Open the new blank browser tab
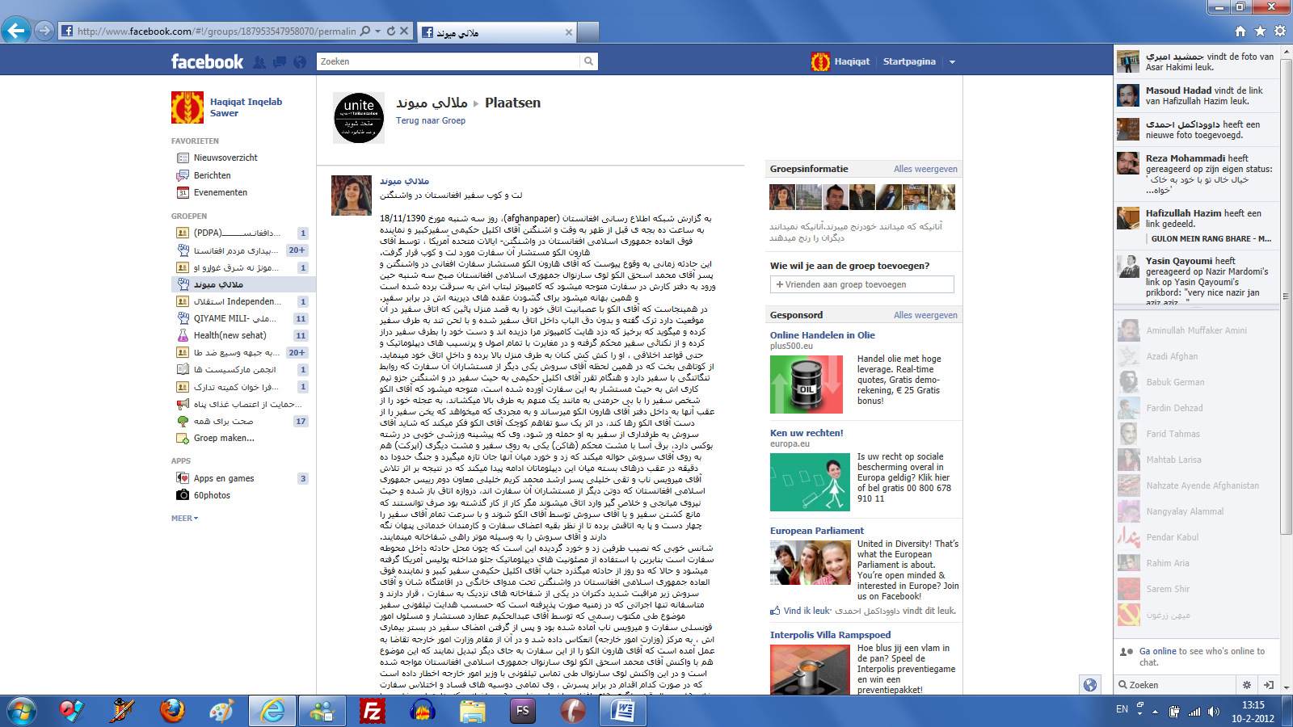Screen dimensions: 1293x727 click(588, 32)
